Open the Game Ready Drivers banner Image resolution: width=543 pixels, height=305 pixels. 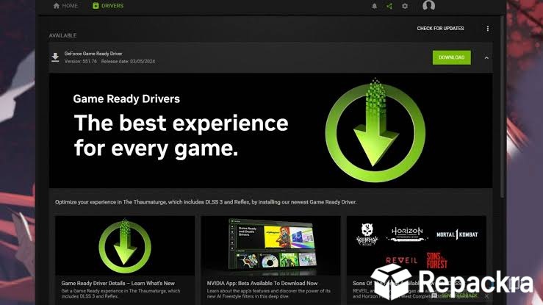270,131
